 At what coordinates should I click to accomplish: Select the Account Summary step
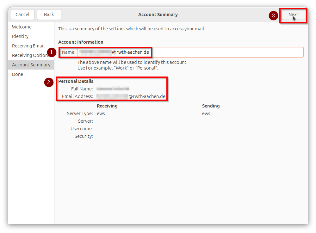[x=31, y=65]
